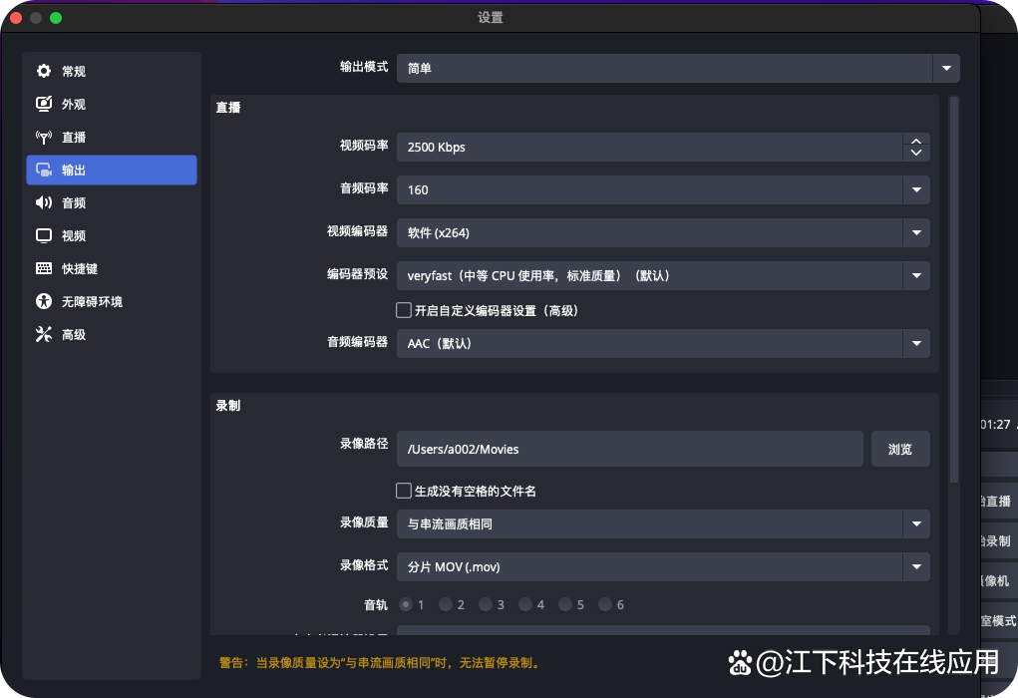Click the 外观 appearance icon in sidebar
The image size is (1018, 698).
(44, 105)
